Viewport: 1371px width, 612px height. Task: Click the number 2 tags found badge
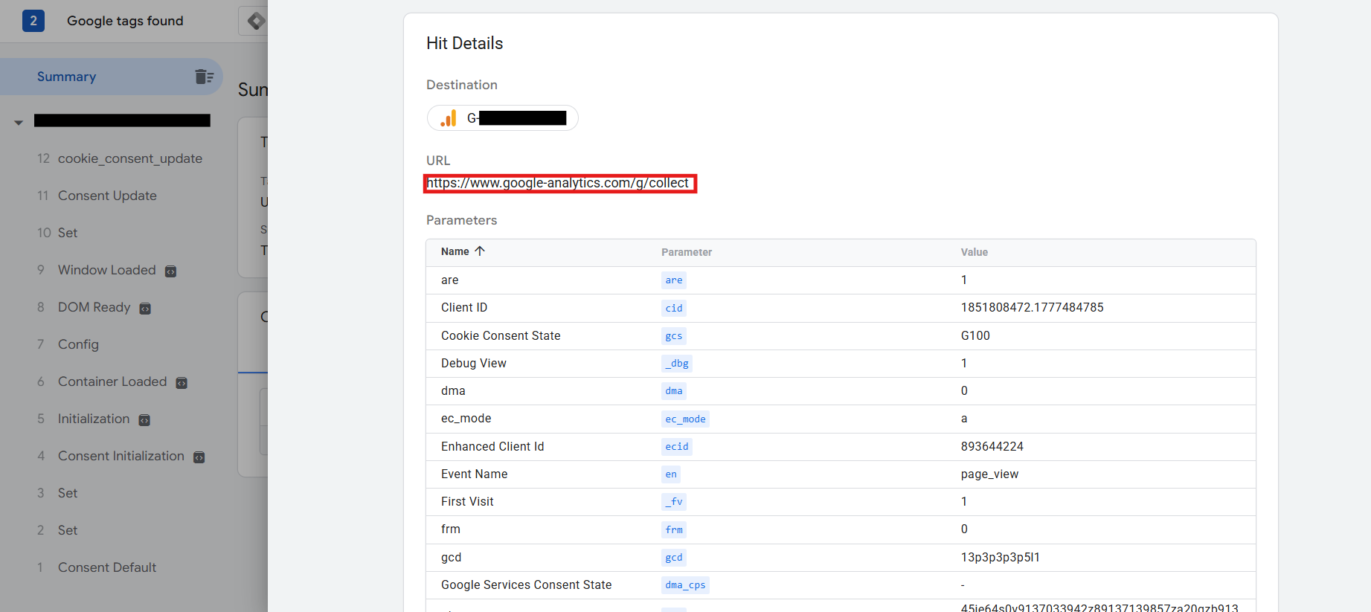point(33,21)
